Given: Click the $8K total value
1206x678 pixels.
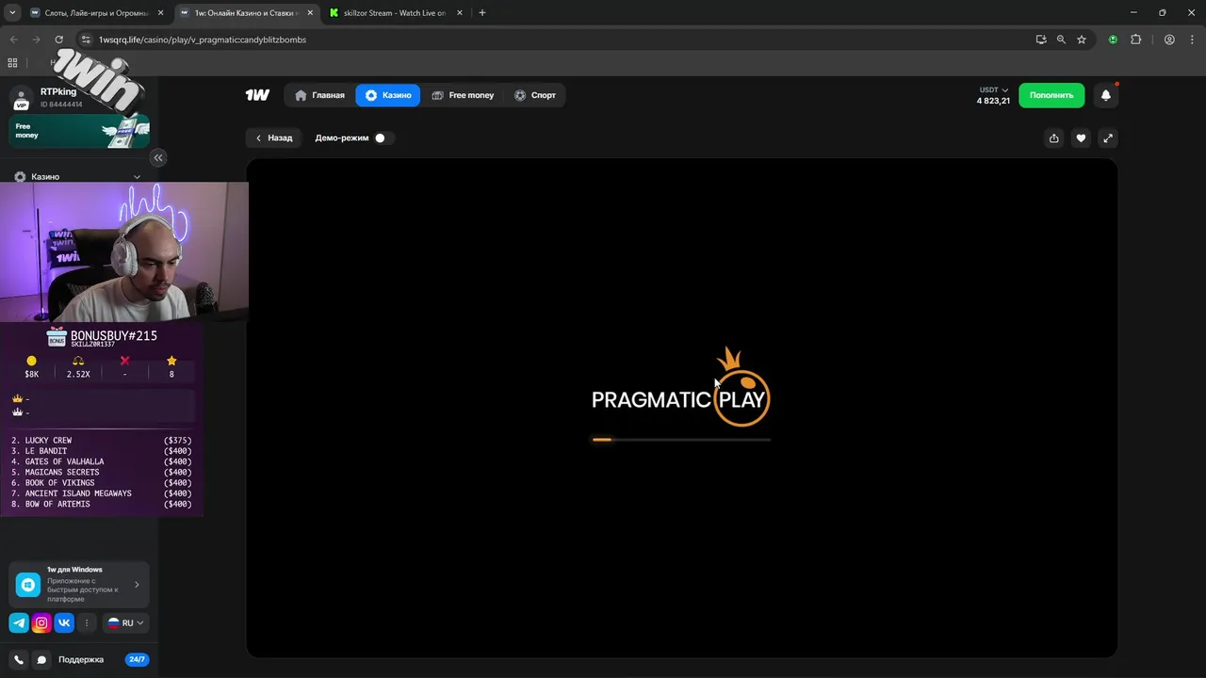Looking at the screenshot, I should 32,374.
